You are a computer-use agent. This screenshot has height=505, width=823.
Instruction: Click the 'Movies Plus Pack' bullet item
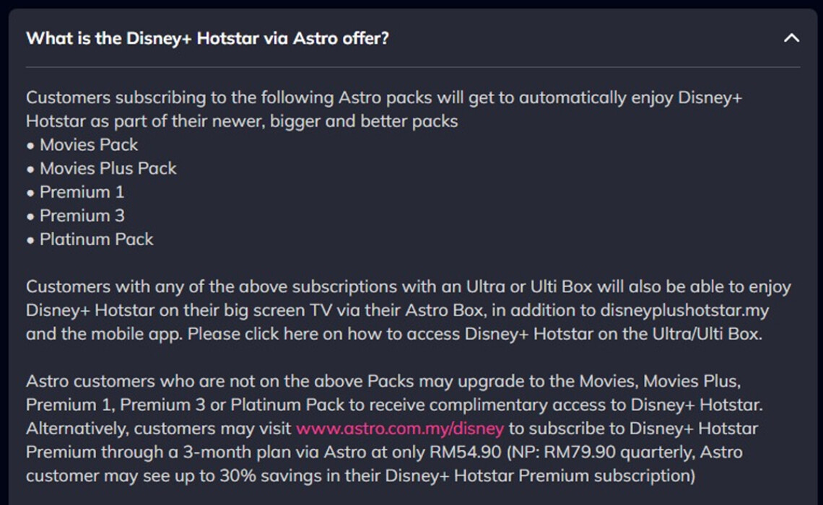(105, 168)
